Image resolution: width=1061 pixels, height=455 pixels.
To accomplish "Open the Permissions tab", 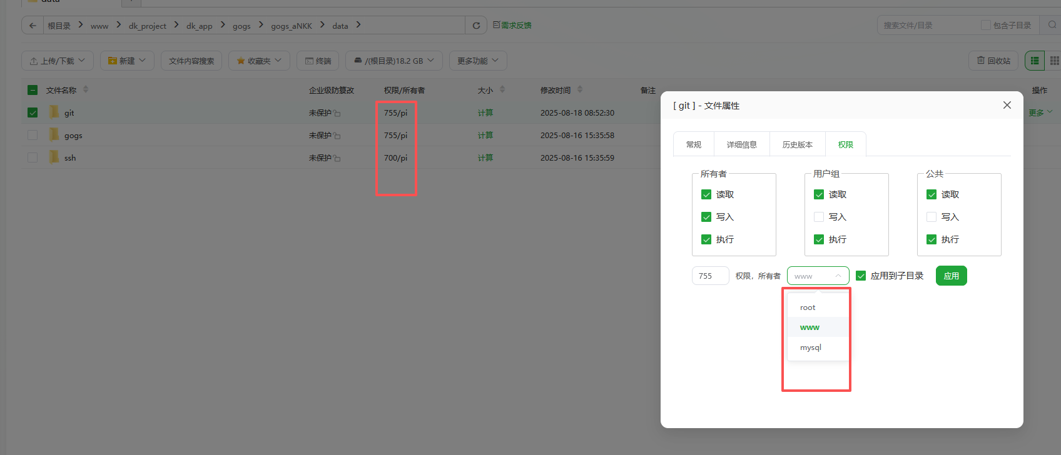I will [x=846, y=144].
